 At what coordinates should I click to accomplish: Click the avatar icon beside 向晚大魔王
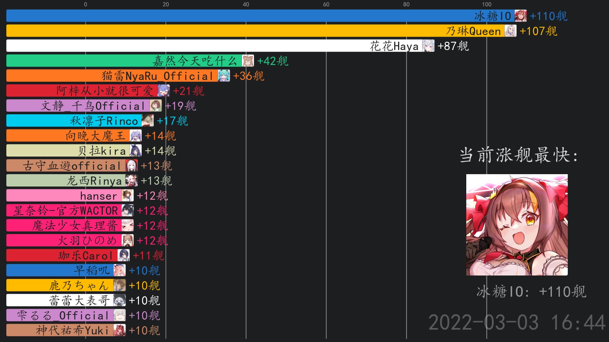pyautogui.click(x=135, y=136)
